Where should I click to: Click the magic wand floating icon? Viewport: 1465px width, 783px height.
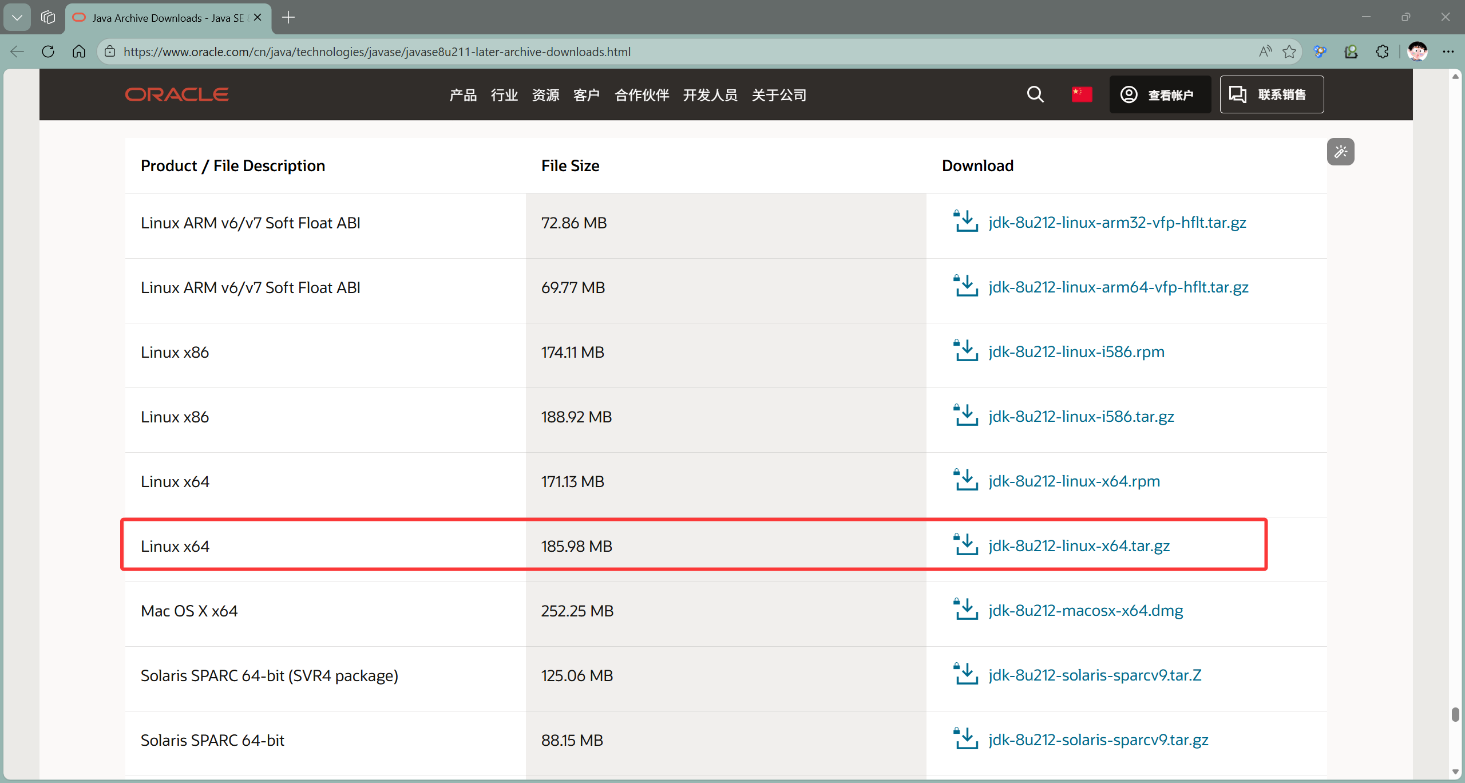[1340, 152]
